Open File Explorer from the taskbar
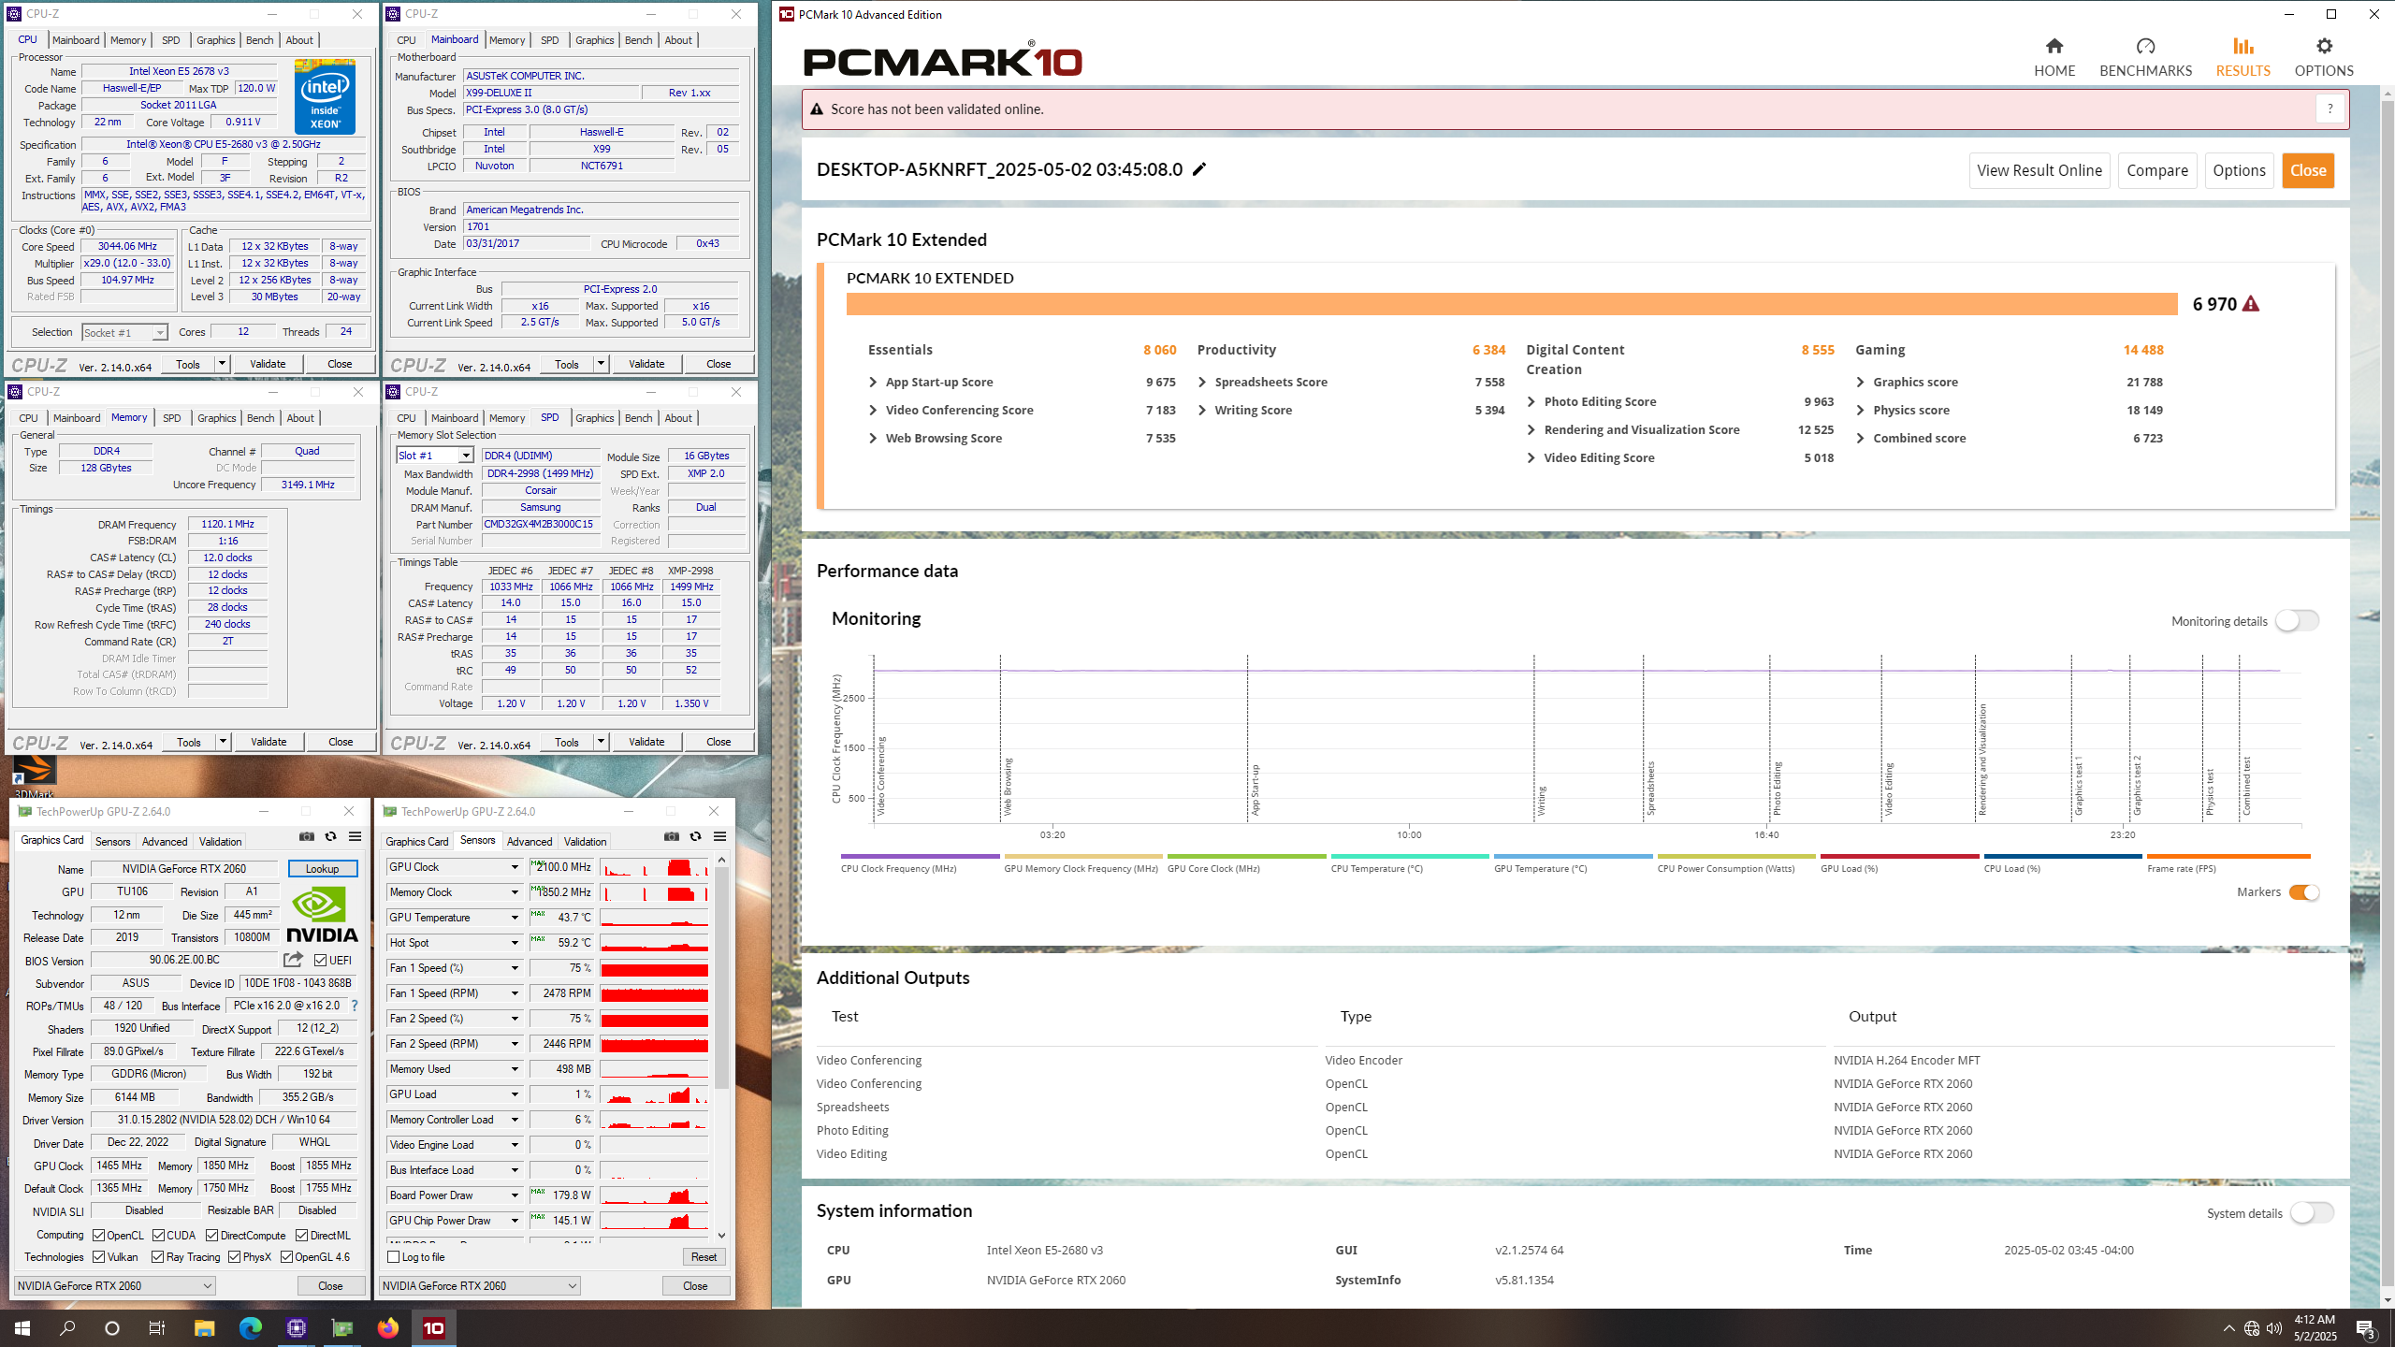Viewport: 2395px width, 1347px height. point(204,1327)
